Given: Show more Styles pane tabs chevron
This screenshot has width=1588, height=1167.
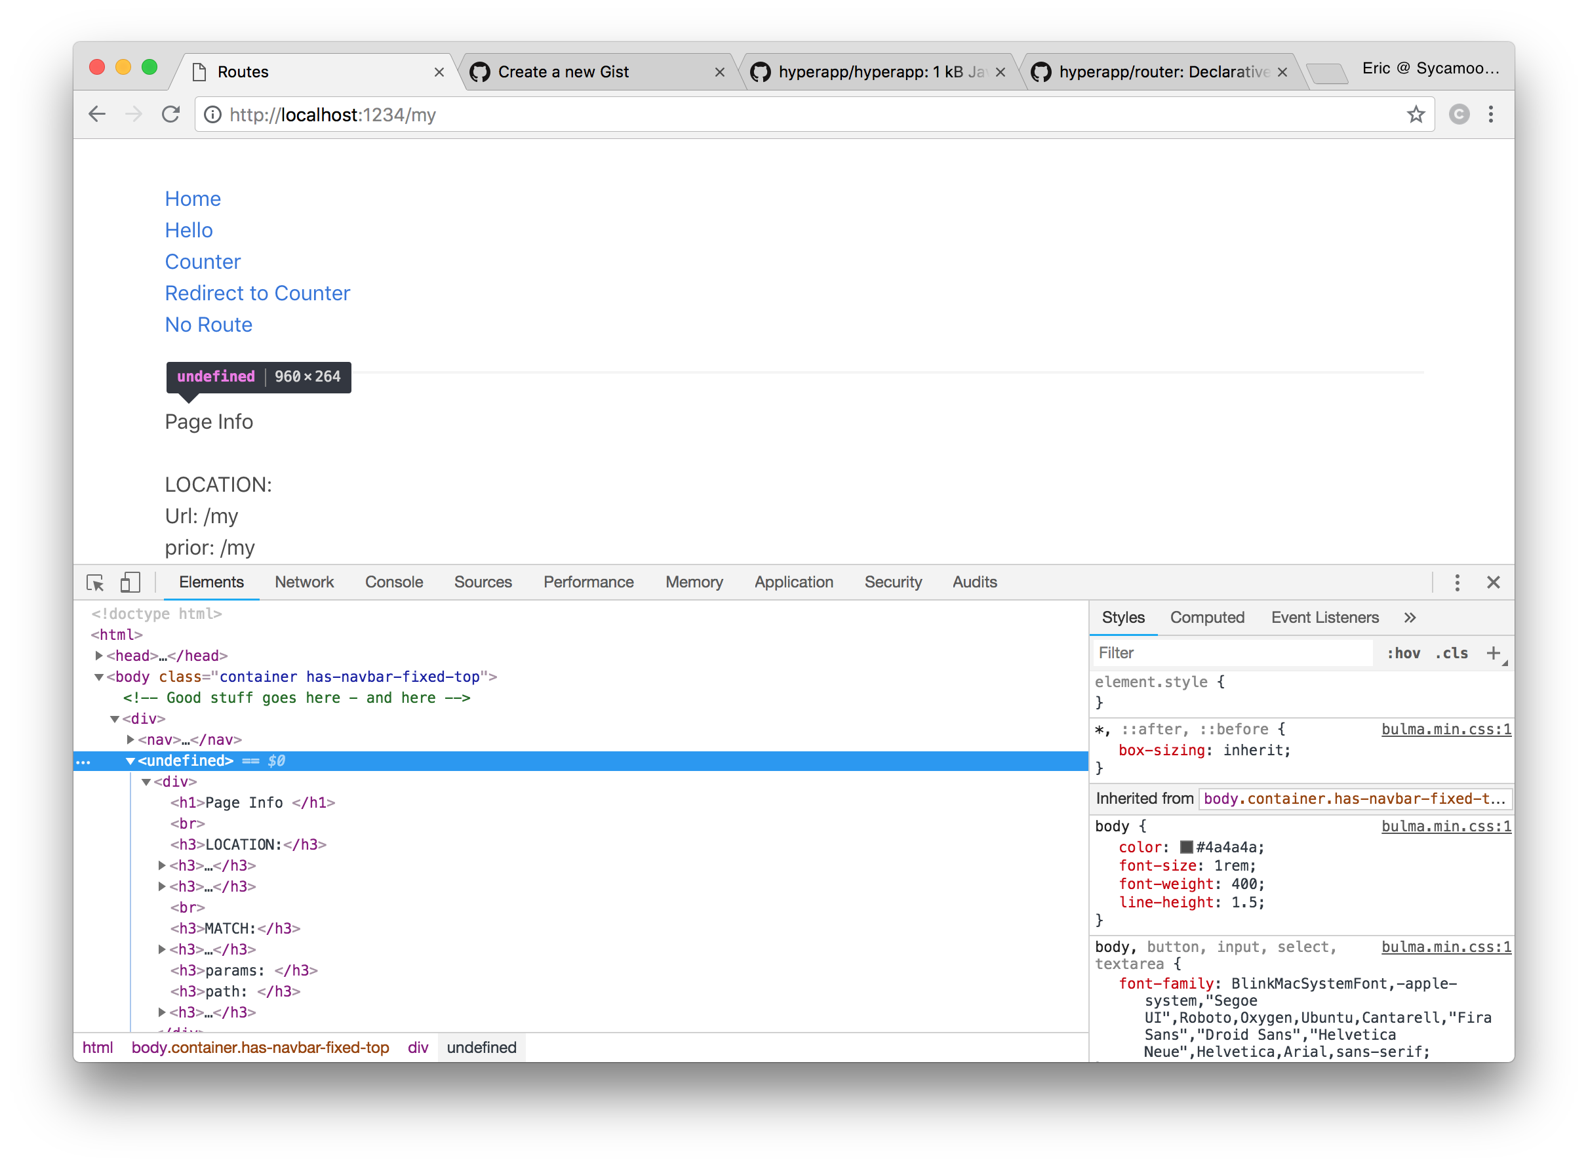Looking at the screenshot, I should point(1410,618).
